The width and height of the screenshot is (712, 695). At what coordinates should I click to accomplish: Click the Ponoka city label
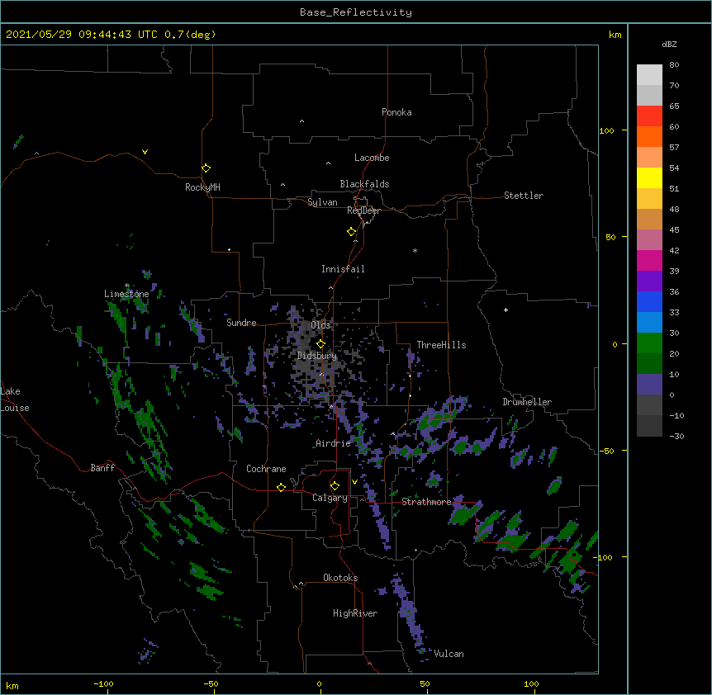point(396,112)
